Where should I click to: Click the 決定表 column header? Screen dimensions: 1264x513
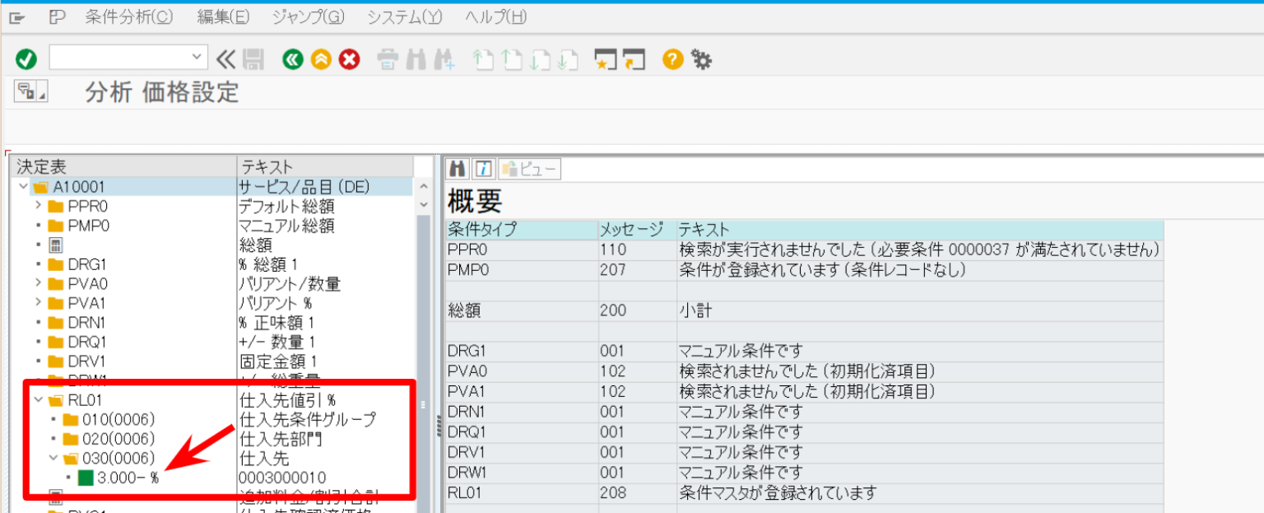123,166
